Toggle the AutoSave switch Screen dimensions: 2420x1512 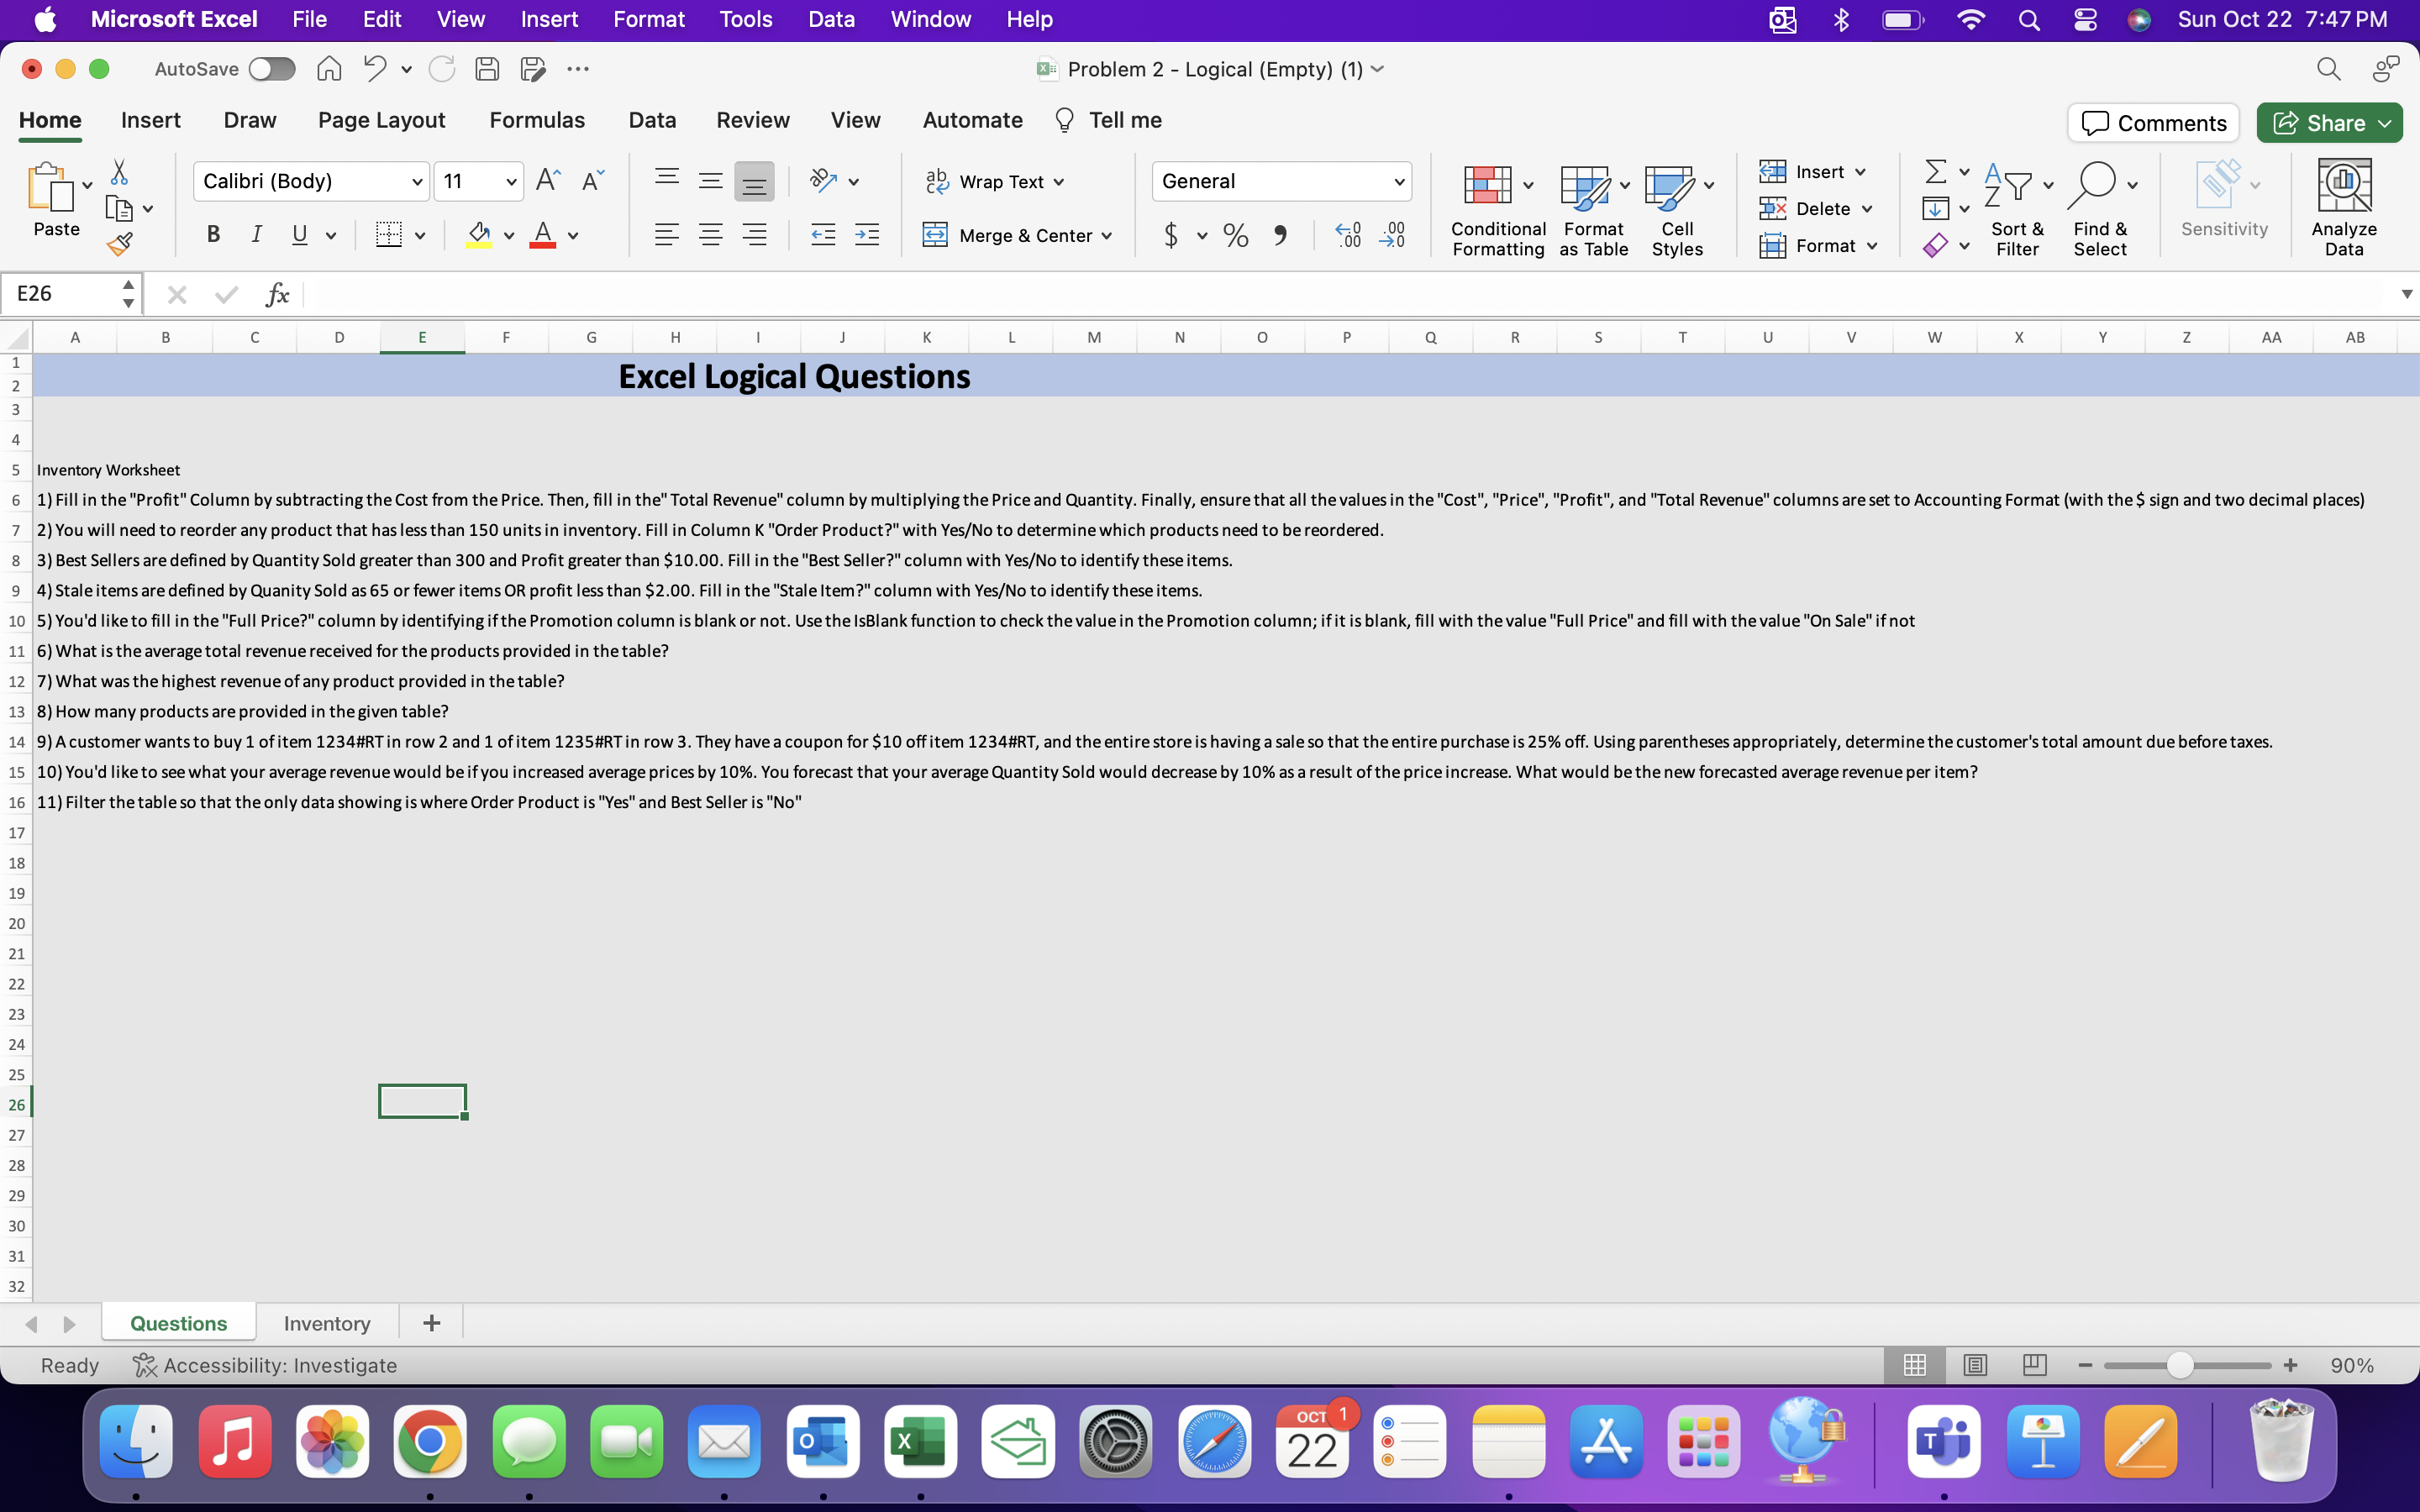pyautogui.click(x=271, y=69)
